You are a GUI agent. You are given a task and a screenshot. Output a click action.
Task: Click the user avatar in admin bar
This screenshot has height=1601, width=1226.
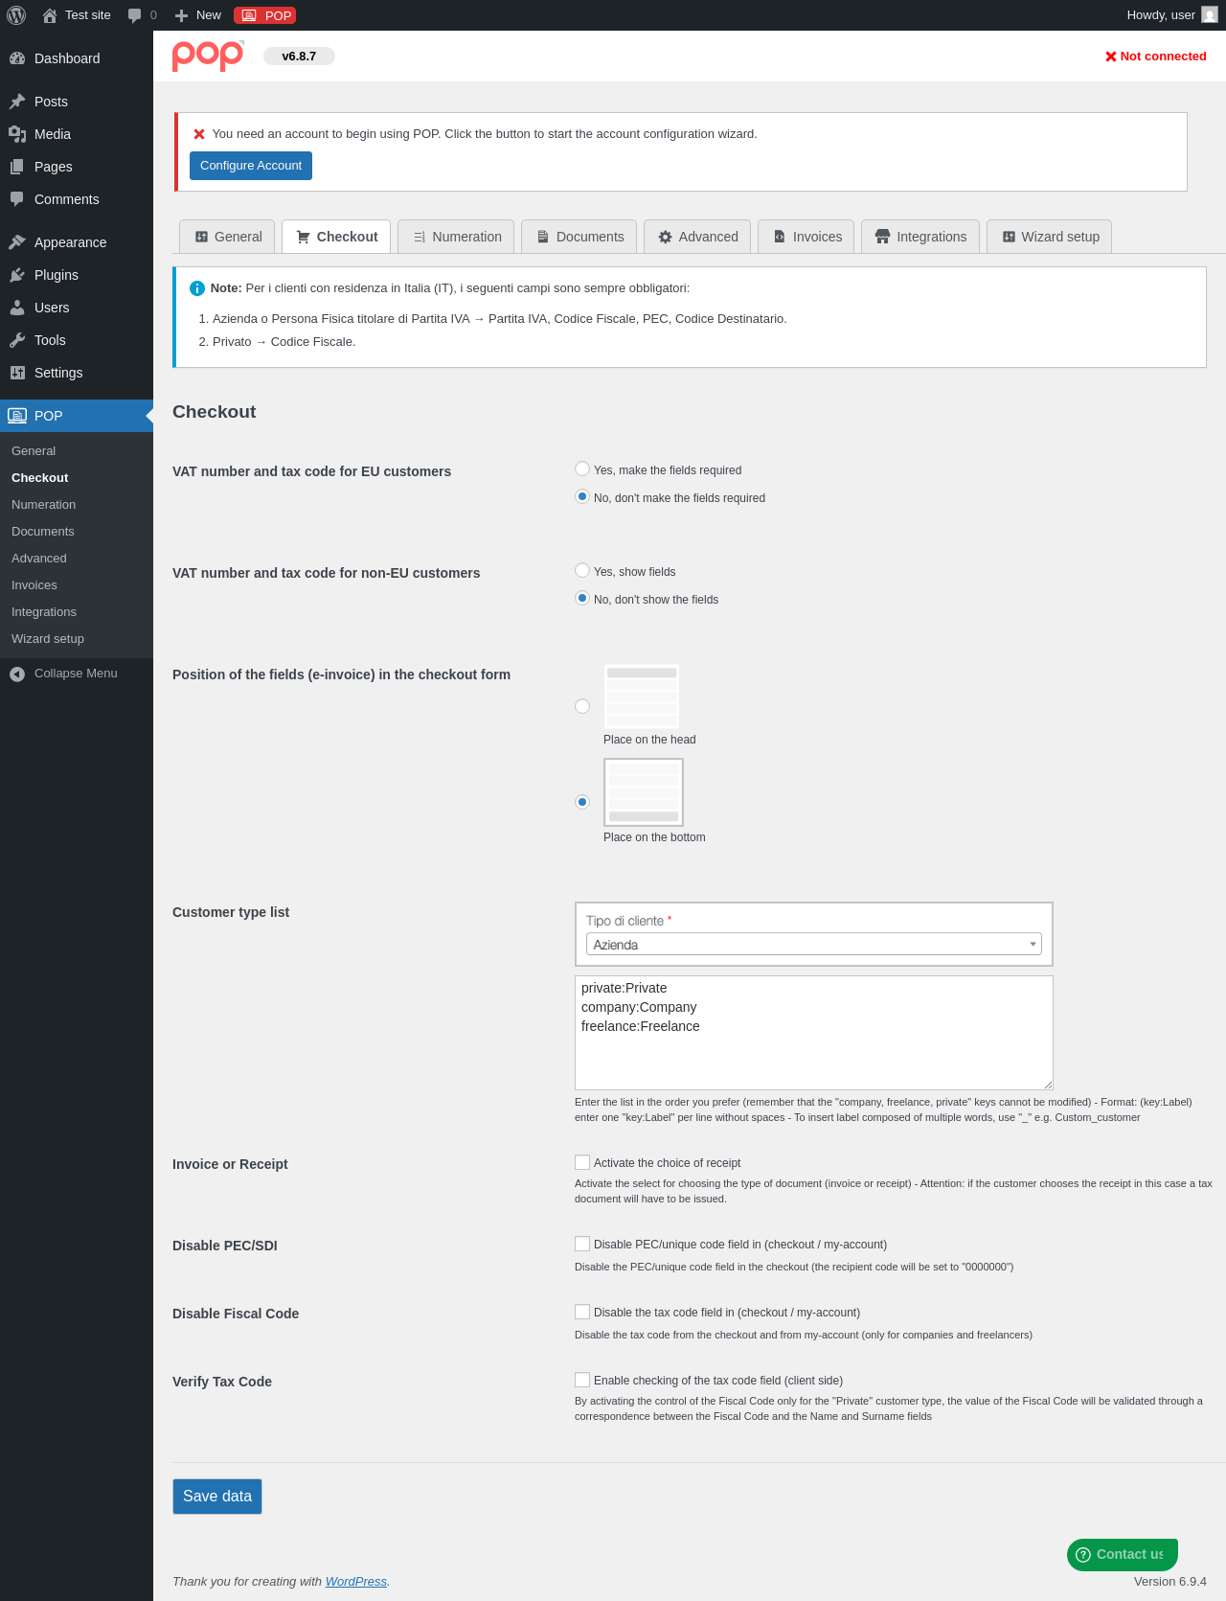(x=1210, y=15)
